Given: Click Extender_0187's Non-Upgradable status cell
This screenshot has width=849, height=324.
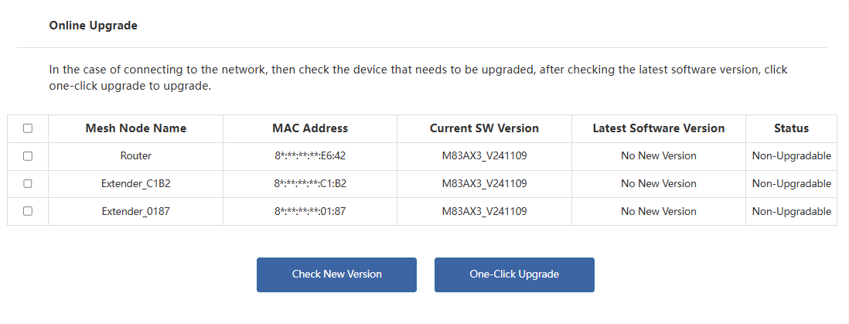Looking at the screenshot, I should coord(791,212).
